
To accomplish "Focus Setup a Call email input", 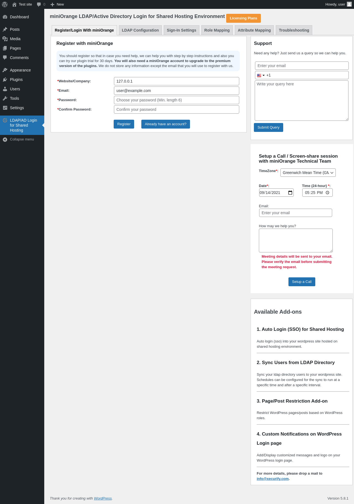I will pos(296,213).
